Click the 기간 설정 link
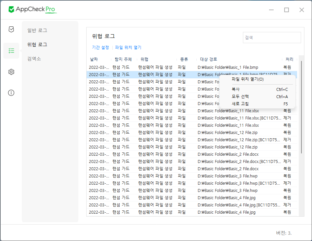Image resolution: width=312 pixels, height=241 pixels. (x=100, y=47)
